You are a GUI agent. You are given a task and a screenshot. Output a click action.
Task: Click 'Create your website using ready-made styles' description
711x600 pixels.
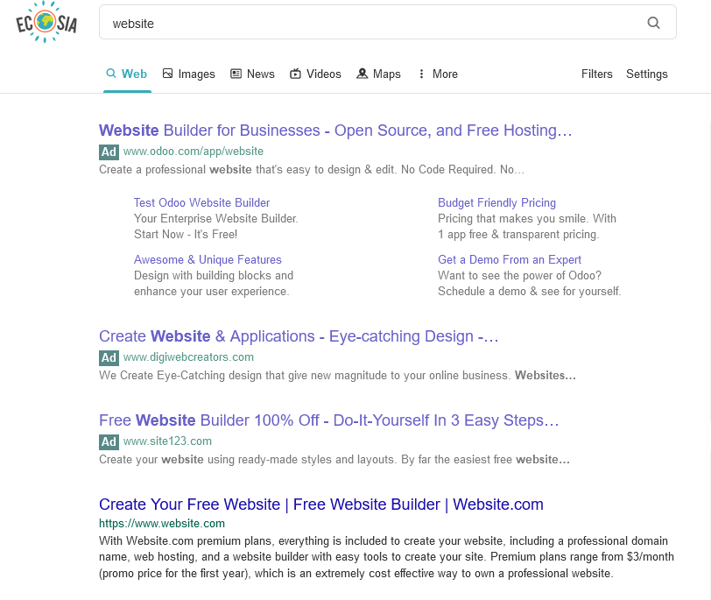click(334, 459)
